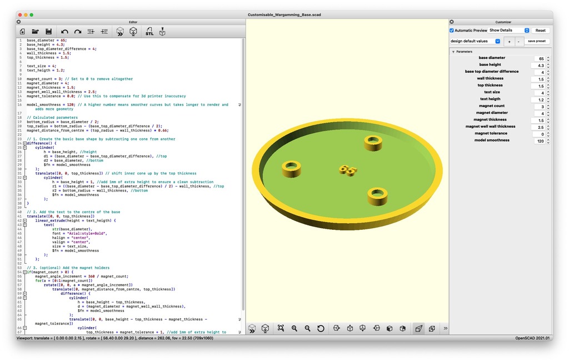Click the View All icon in the viewport toolbar
This screenshot has width=569, height=362.
click(281, 329)
